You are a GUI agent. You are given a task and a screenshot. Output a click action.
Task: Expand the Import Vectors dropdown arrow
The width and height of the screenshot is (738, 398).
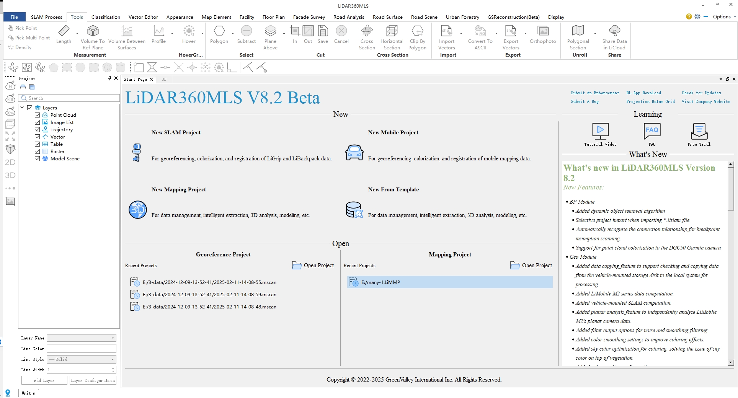(x=461, y=34)
